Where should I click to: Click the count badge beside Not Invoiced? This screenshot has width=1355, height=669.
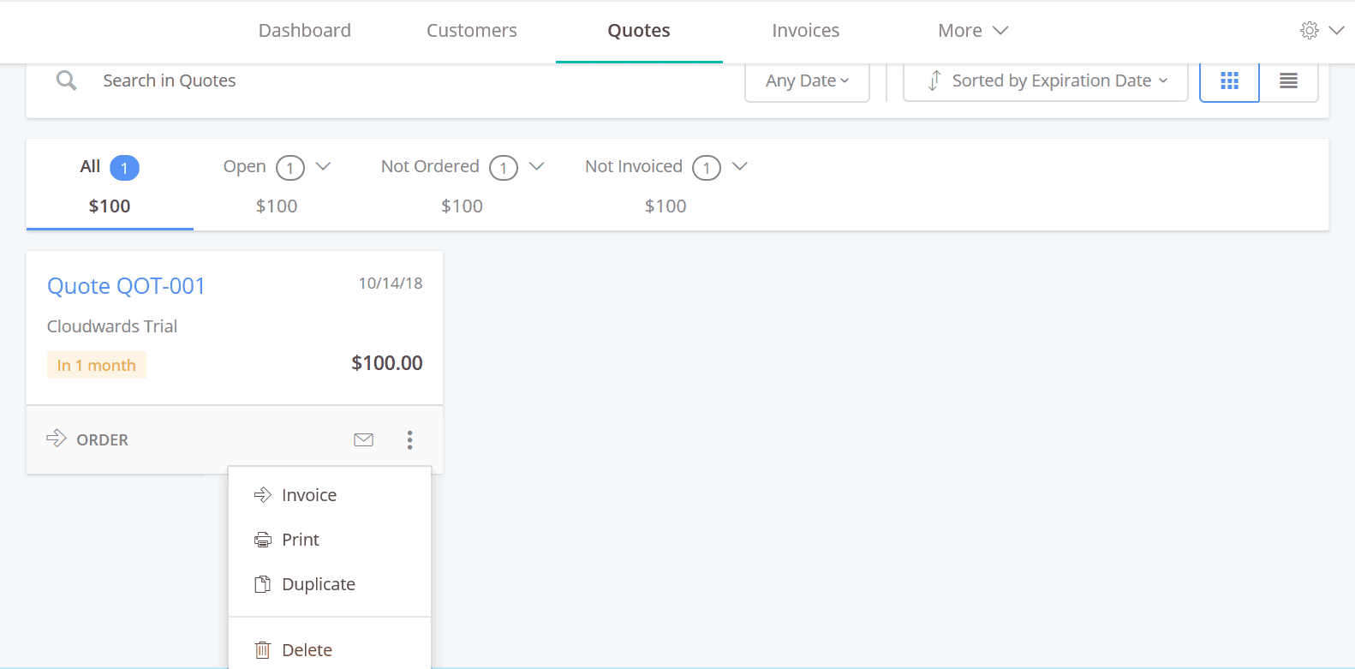pyautogui.click(x=707, y=168)
